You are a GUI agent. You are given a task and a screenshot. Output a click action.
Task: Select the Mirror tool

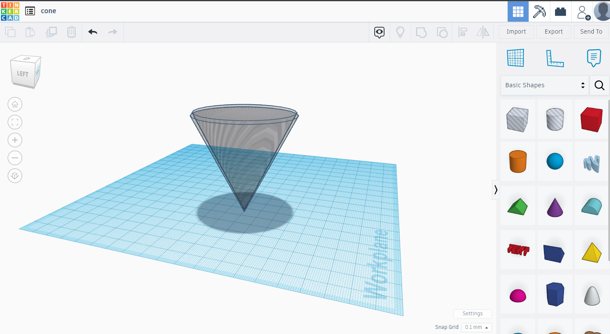point(483,32)
